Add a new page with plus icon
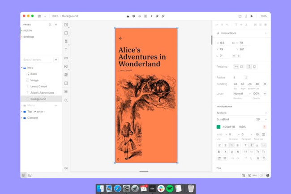The height and width of the screenshot is (194, 291). (56, 25)
